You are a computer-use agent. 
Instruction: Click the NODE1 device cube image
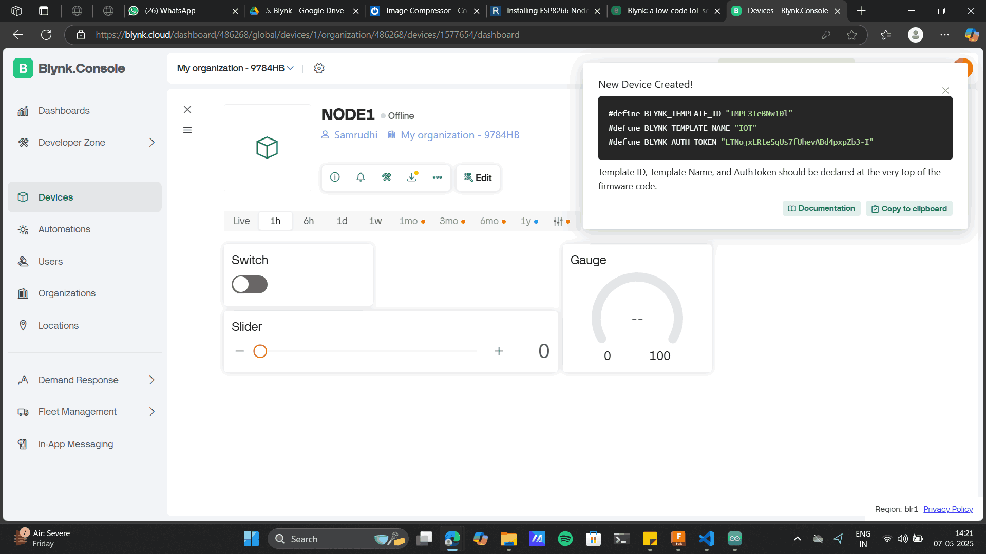(x=267, y=148)
